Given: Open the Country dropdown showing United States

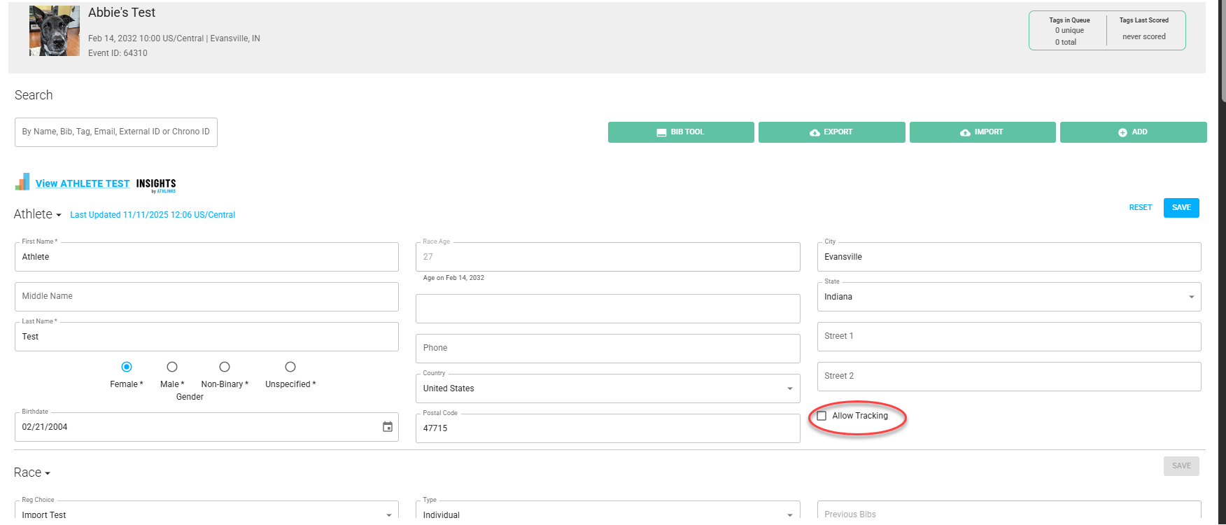Looking at the screenshot, I should pyautogui.click(x=607, y=388).
